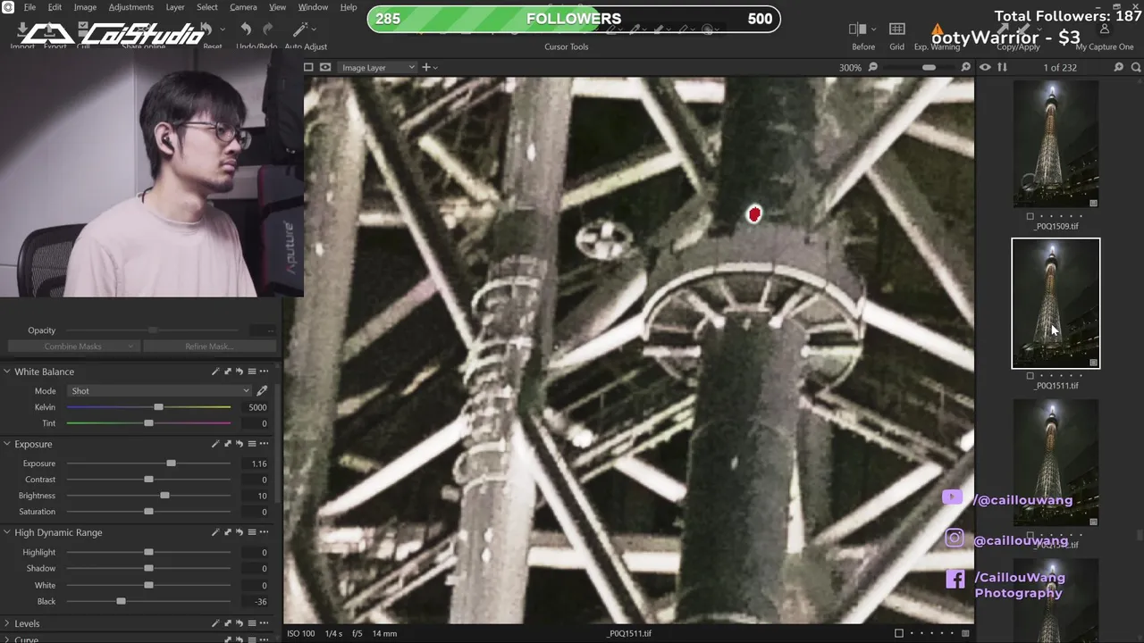Open the File menu
Image resolution: width=1144 pixels, height=643 pixels.
[29, 7]
